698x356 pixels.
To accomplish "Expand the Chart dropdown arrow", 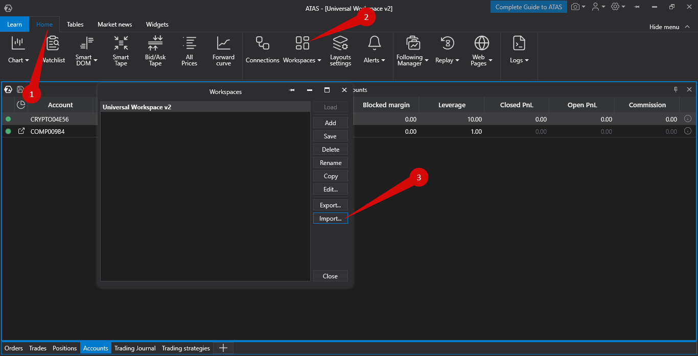I will (x=27, y=60).
